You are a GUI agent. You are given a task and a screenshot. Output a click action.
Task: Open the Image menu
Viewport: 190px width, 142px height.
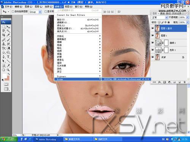[28, 6]
